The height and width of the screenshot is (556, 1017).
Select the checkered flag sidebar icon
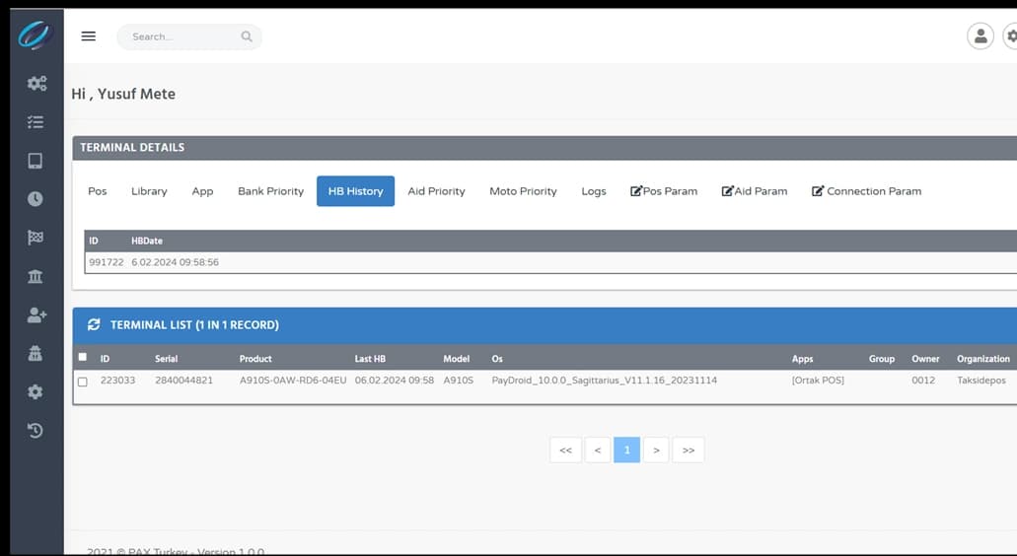[x=36, y=238]
